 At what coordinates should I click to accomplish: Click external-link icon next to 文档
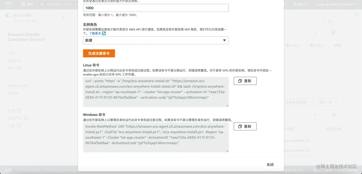tap(19, 111)
